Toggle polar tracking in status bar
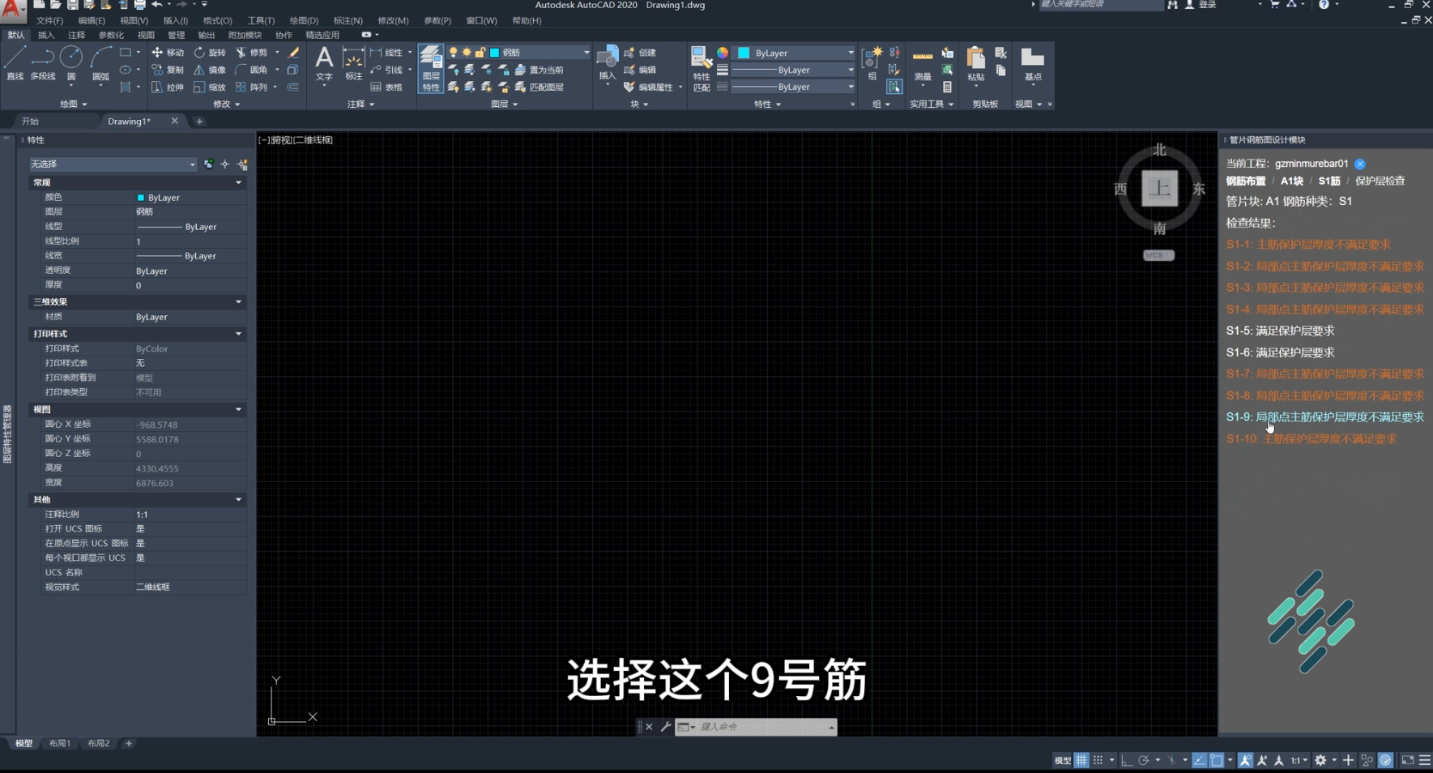This screenshot has height=773, width=1433. 1144,760
